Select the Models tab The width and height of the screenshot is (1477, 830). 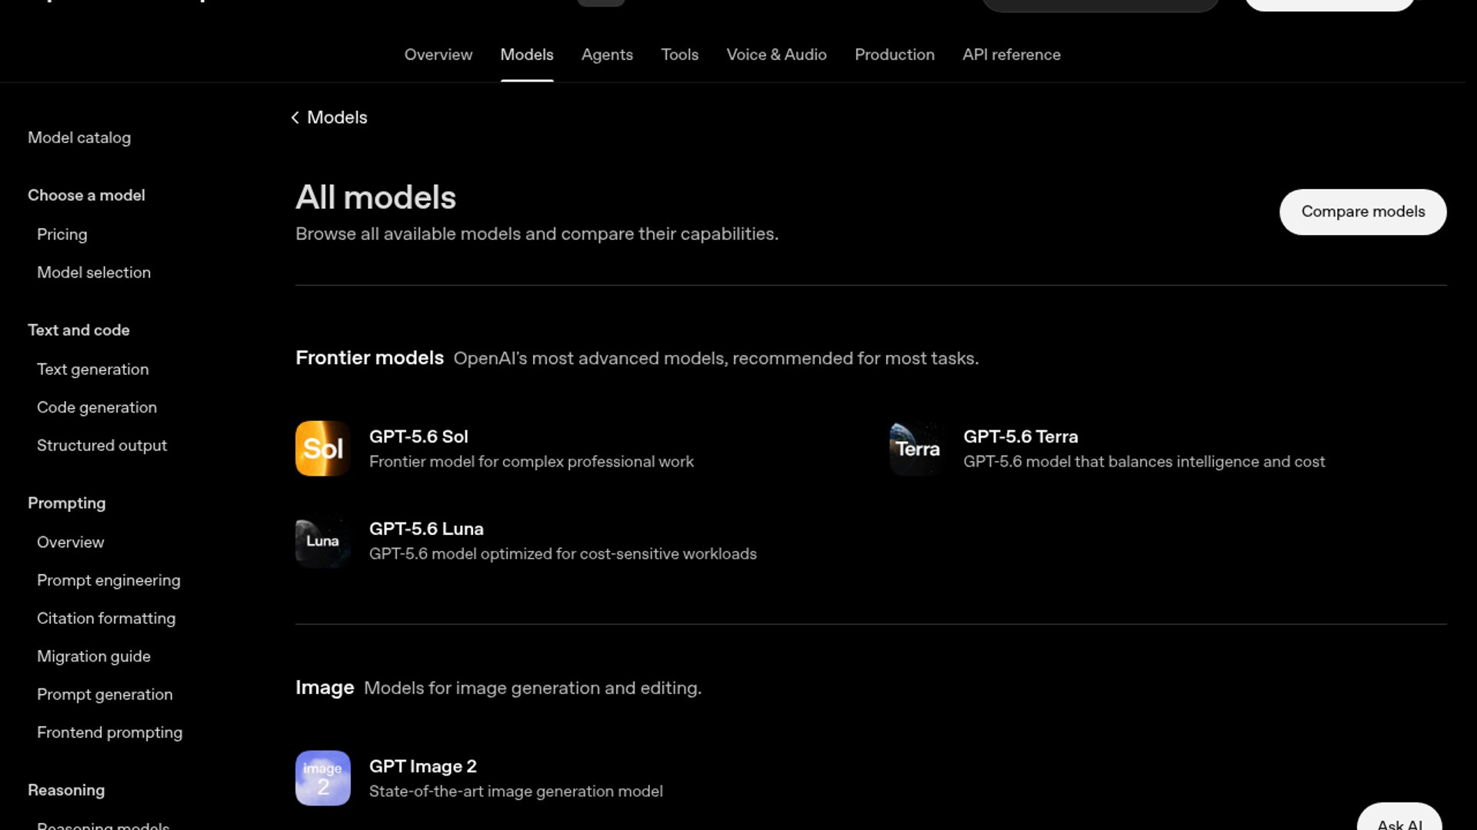(527, 55)
